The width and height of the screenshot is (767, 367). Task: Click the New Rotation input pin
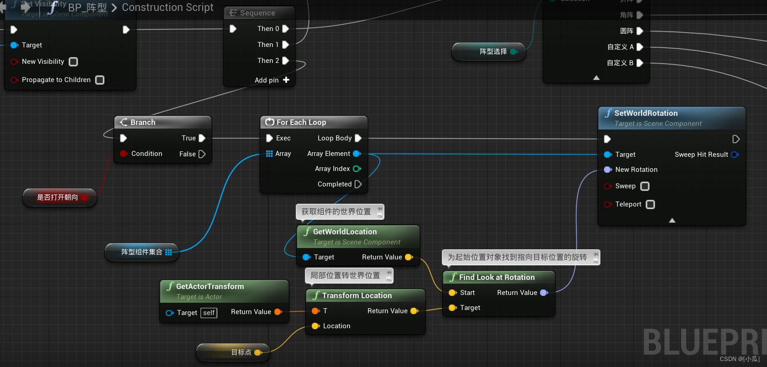(x=608, y=170)
